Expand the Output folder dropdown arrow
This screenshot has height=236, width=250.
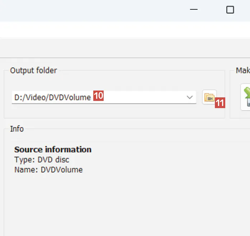(x=190, y=97)
